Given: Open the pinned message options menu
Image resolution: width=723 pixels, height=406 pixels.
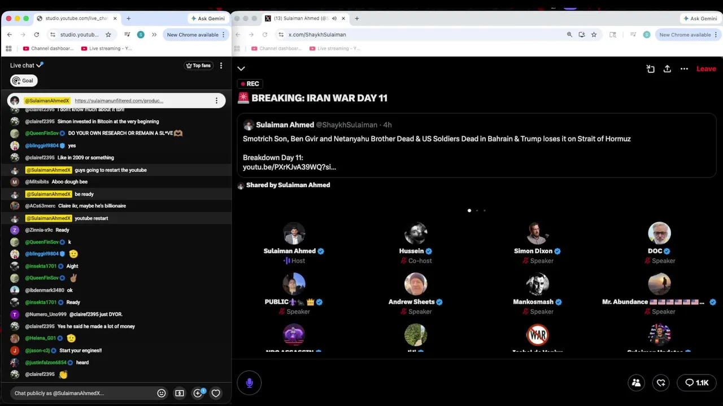Looking at the screenshot, I should (216, 101).
